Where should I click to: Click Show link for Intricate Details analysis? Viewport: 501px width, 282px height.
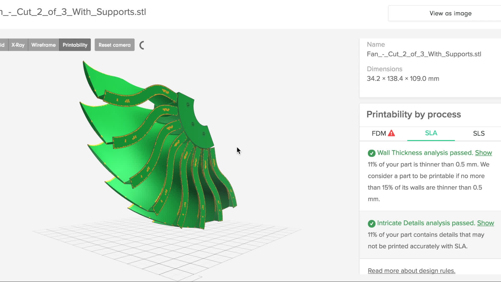(x=485, y=223)
